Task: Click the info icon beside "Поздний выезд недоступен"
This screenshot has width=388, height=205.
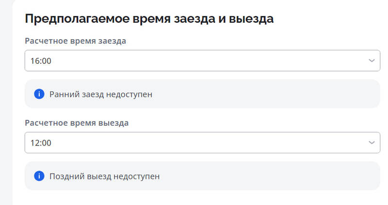Action: coord(39,176)
